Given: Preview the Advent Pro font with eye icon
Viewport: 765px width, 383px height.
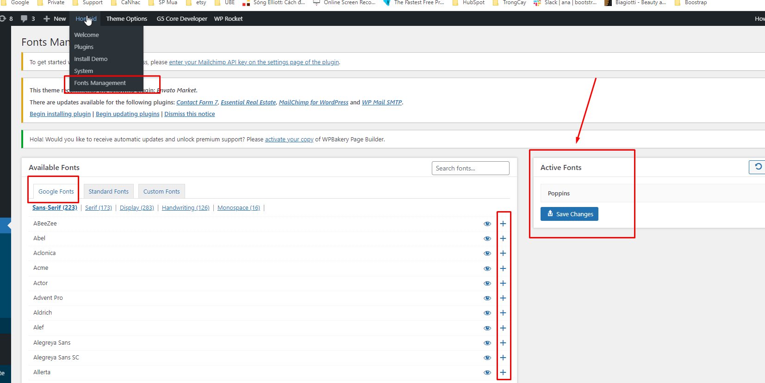Looking at the screenshot, I should coord(487,298).
